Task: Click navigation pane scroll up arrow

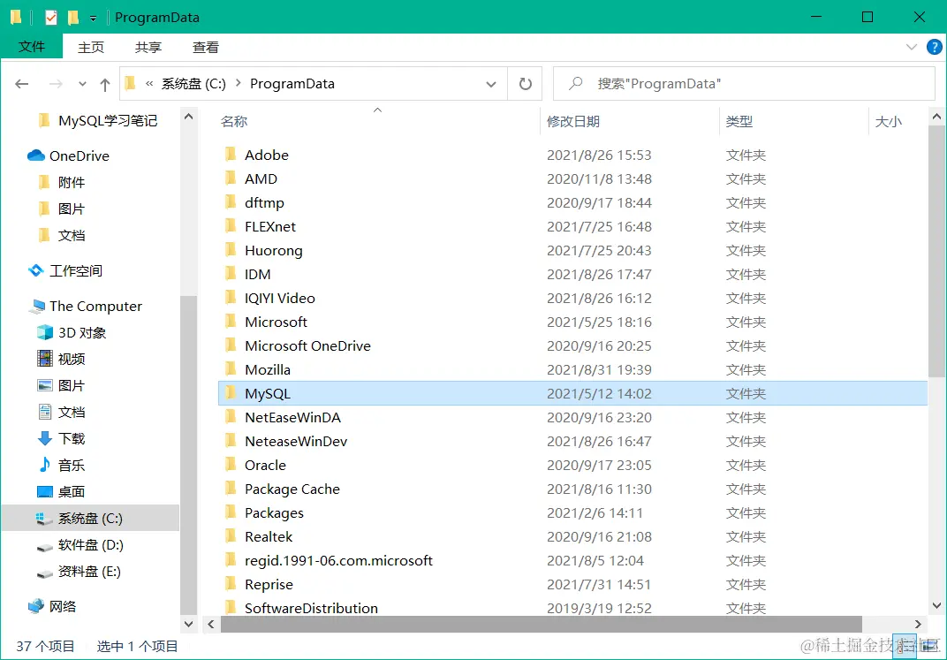Action: coord(188,117)
